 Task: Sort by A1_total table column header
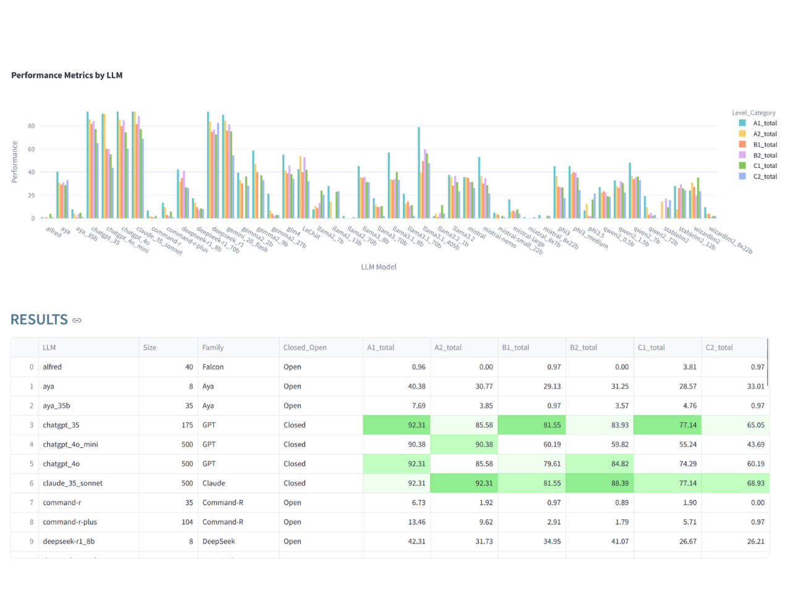(x=380, y=348)
